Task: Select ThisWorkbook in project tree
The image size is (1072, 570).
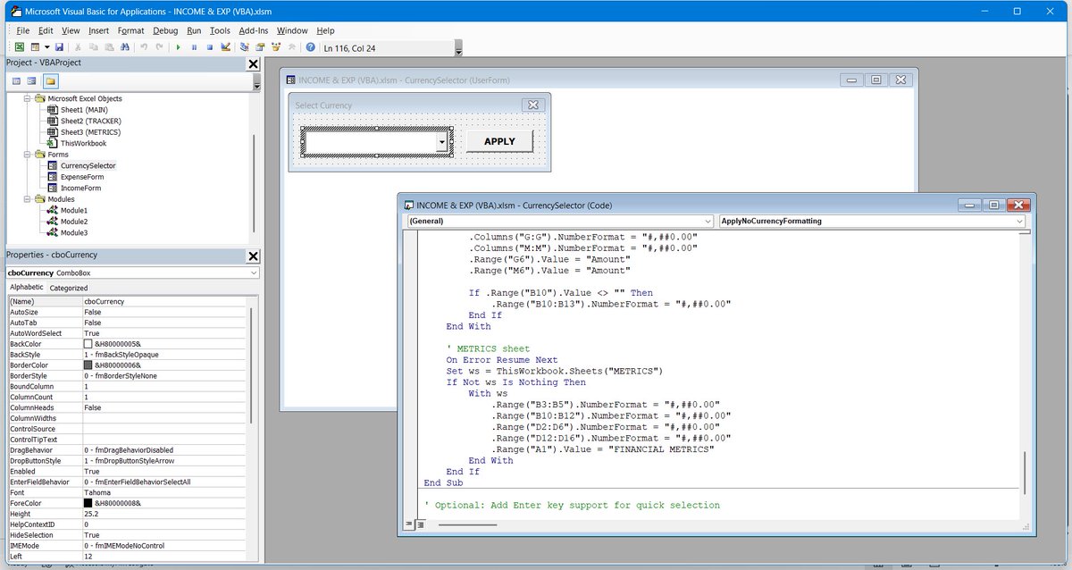Action: click(x=82, y=143)
